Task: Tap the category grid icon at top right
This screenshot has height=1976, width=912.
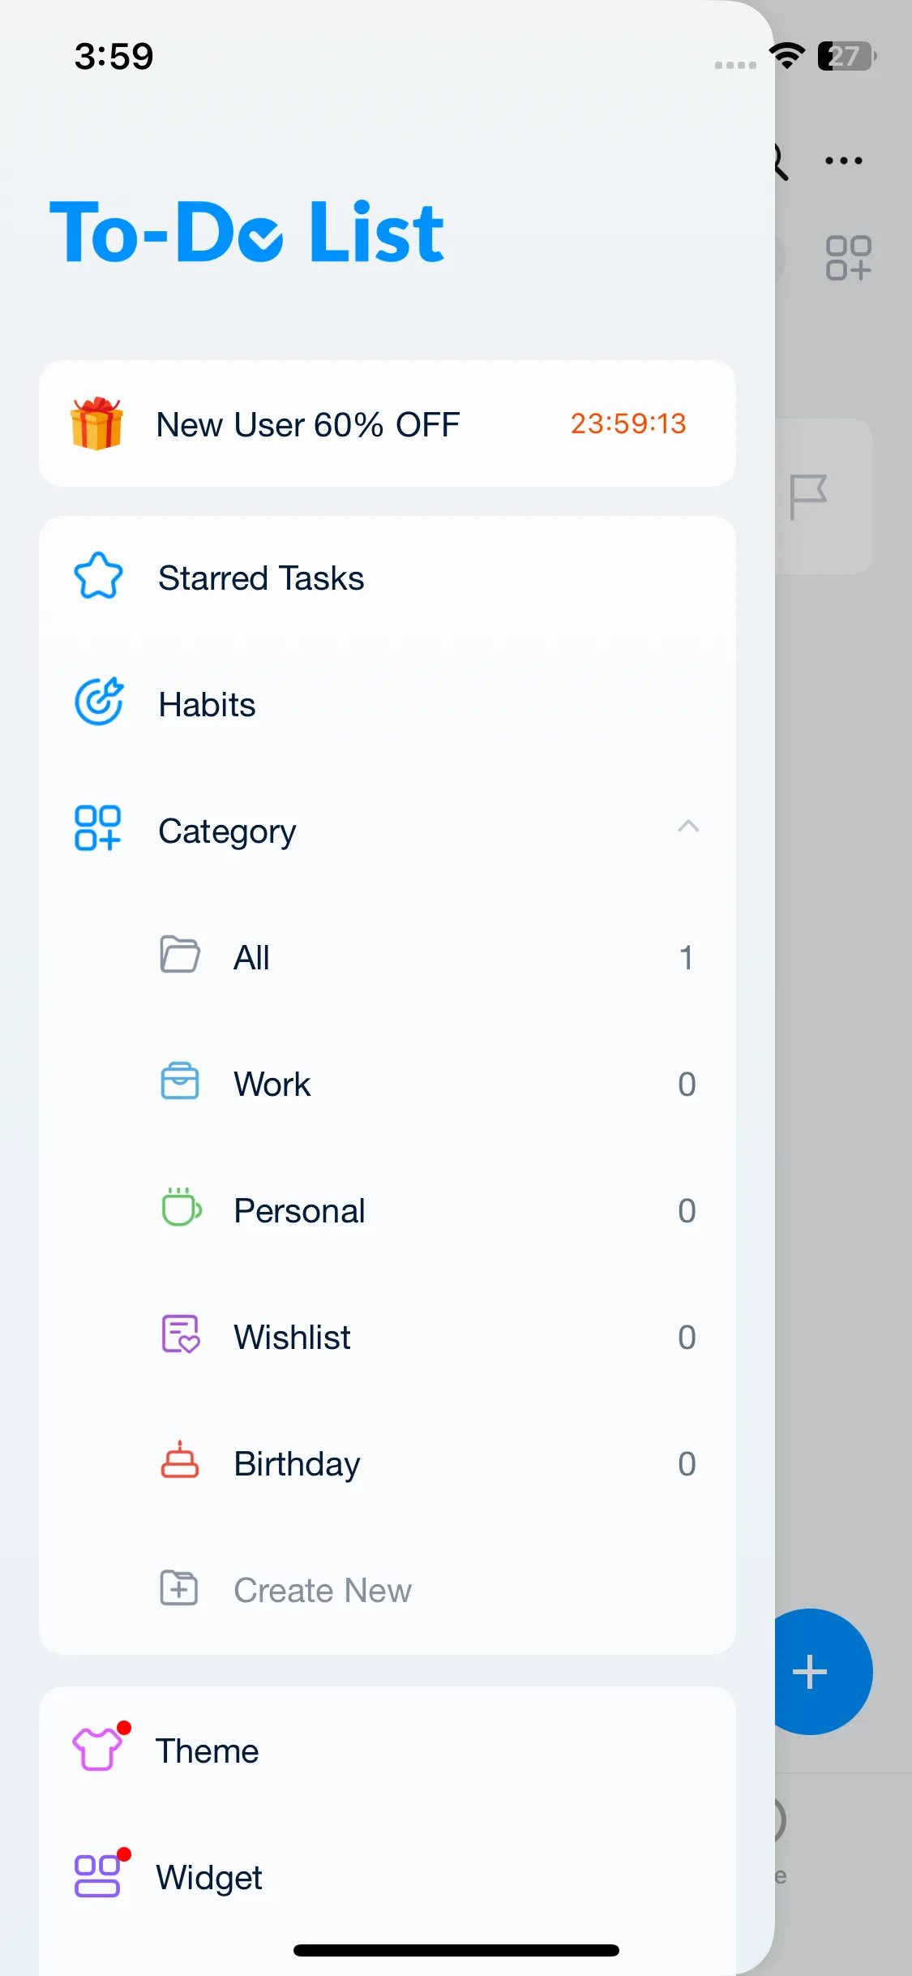Action: coord(848,258)
